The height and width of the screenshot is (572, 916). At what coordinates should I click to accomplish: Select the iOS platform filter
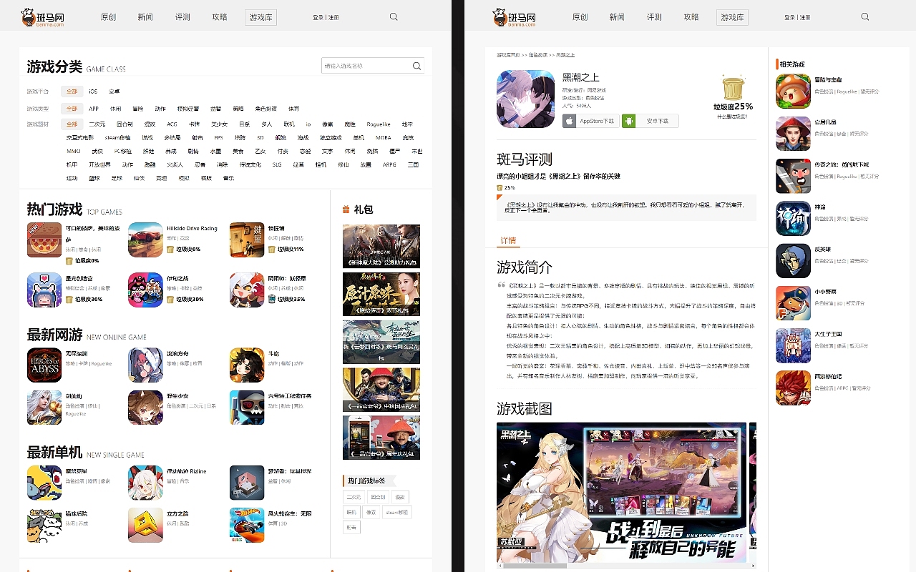click(x=93, y=92)
